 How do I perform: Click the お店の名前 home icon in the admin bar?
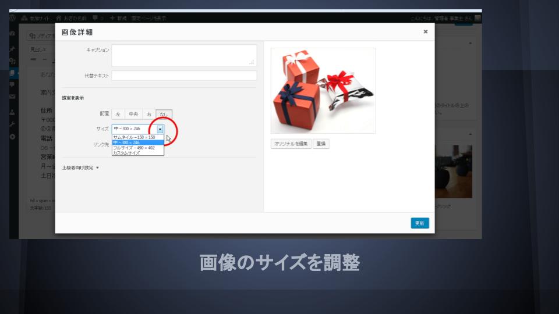pos(59,19)
